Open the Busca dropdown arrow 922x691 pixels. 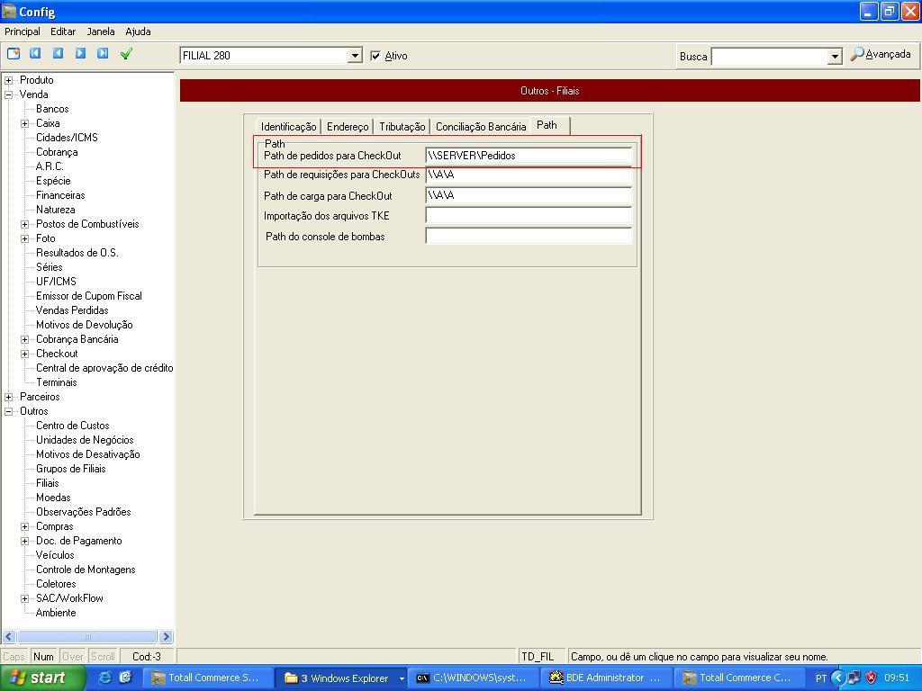[835, 57]
